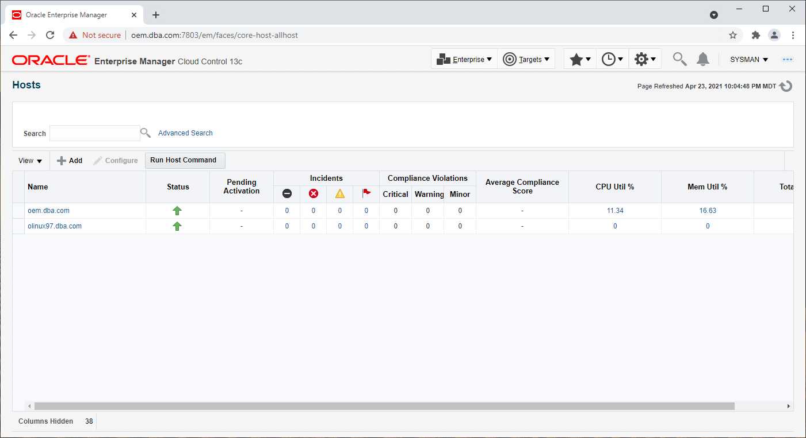Select the oem.dba.com row handle
Viewport: 806px width, 438px height.
(x=19, y=211)
